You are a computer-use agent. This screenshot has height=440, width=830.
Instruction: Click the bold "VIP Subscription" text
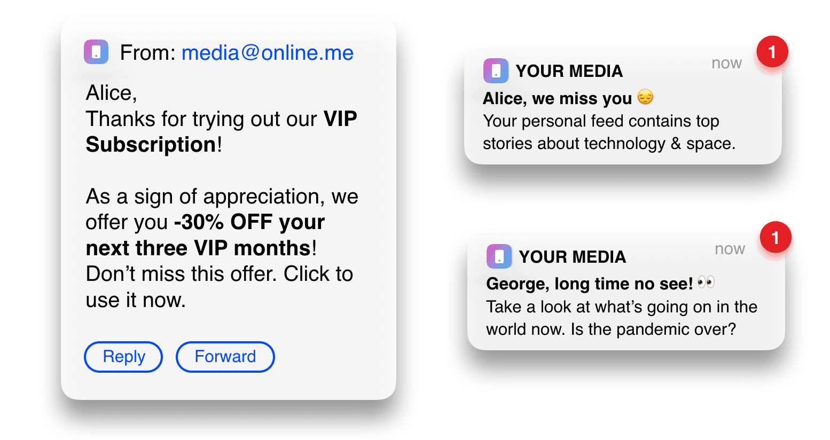[x=151, y=144]
